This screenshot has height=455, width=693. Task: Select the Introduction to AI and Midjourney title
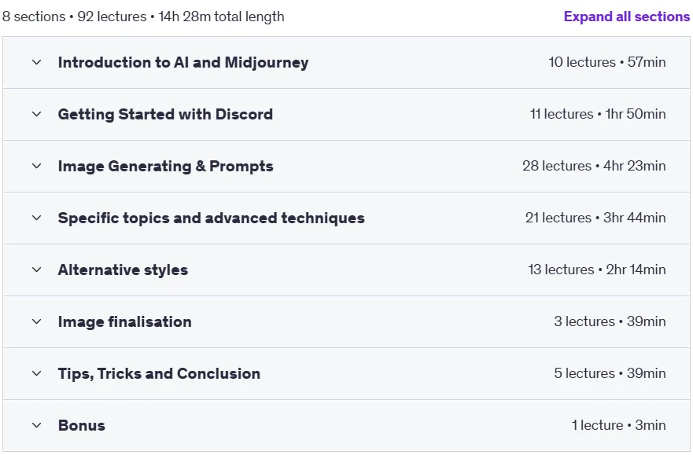[x=183, y=63]
